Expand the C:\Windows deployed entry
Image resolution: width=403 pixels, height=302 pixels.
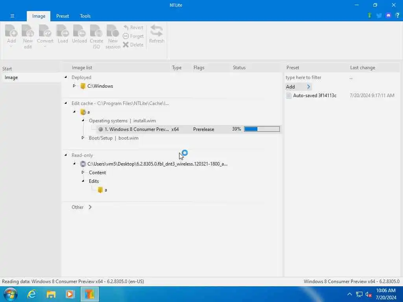pos(74,86)
